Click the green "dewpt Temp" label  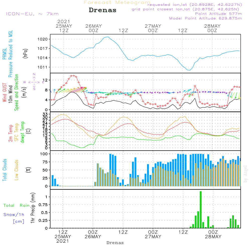pyautogui.click(x=22, y=132)
